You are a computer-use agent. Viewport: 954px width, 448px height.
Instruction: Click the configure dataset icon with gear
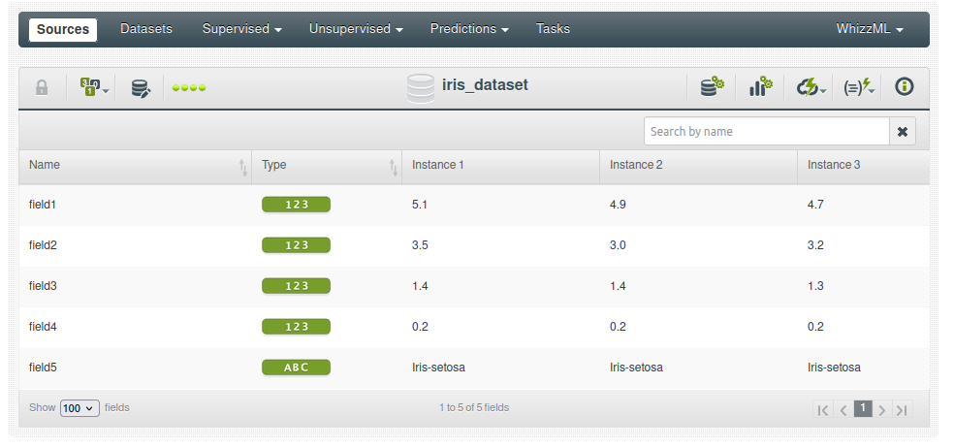[x=712, y=87]
